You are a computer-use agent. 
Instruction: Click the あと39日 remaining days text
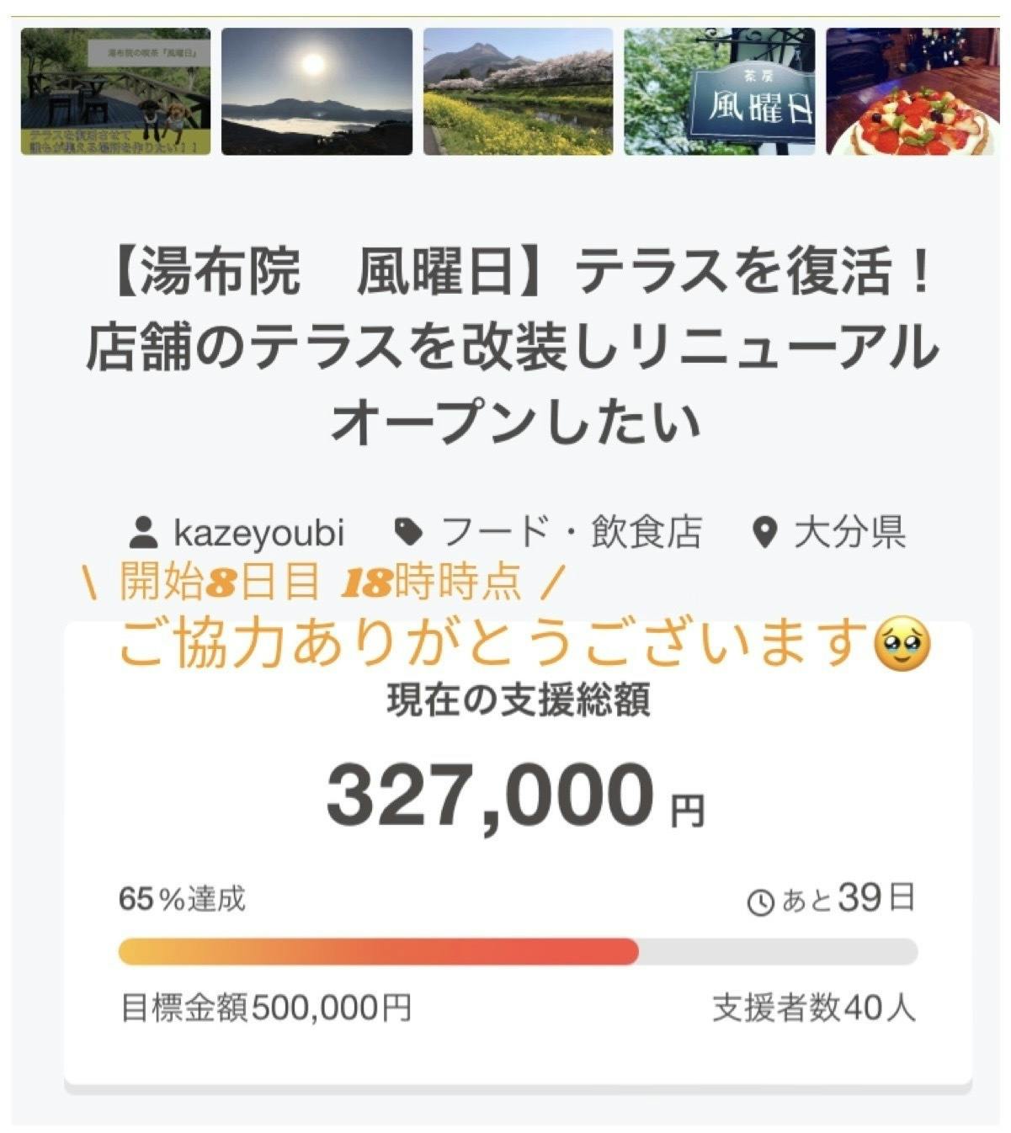tap(847, 899)
